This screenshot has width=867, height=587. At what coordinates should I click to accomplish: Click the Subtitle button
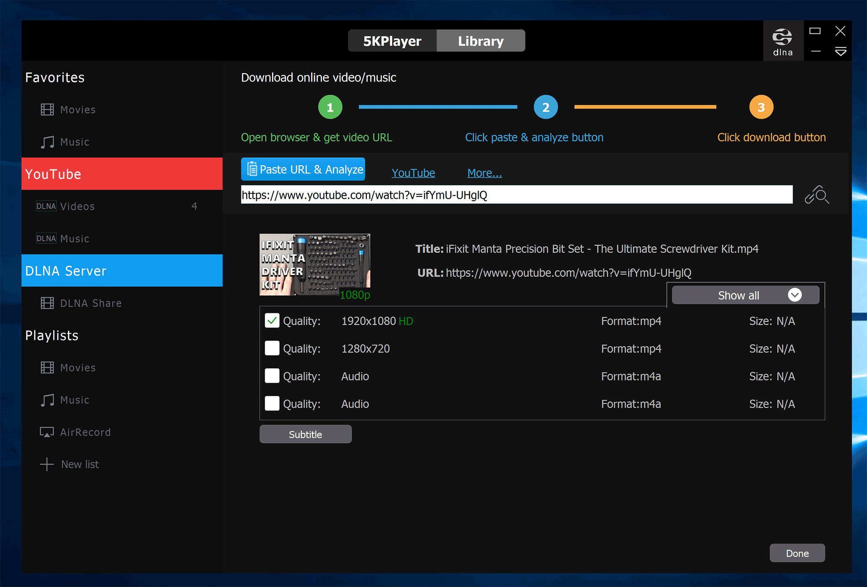tap(306, 434)
